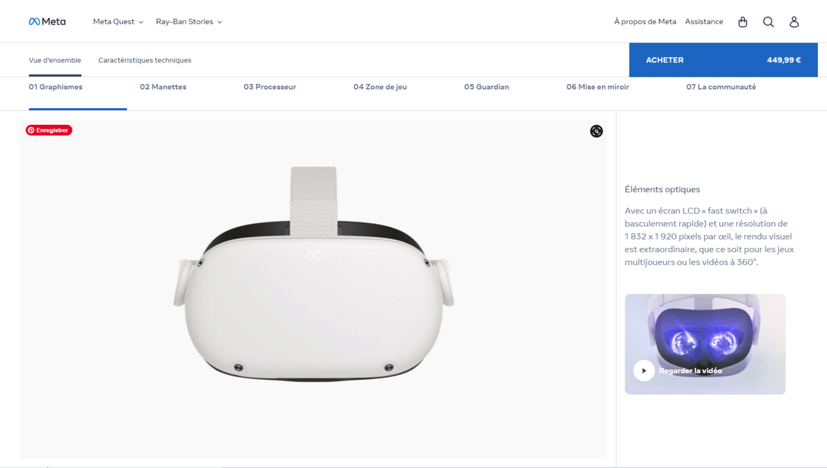Visit À propos de Meta
Viewport: 827px width, 468px height.
[x=644, y=22]
